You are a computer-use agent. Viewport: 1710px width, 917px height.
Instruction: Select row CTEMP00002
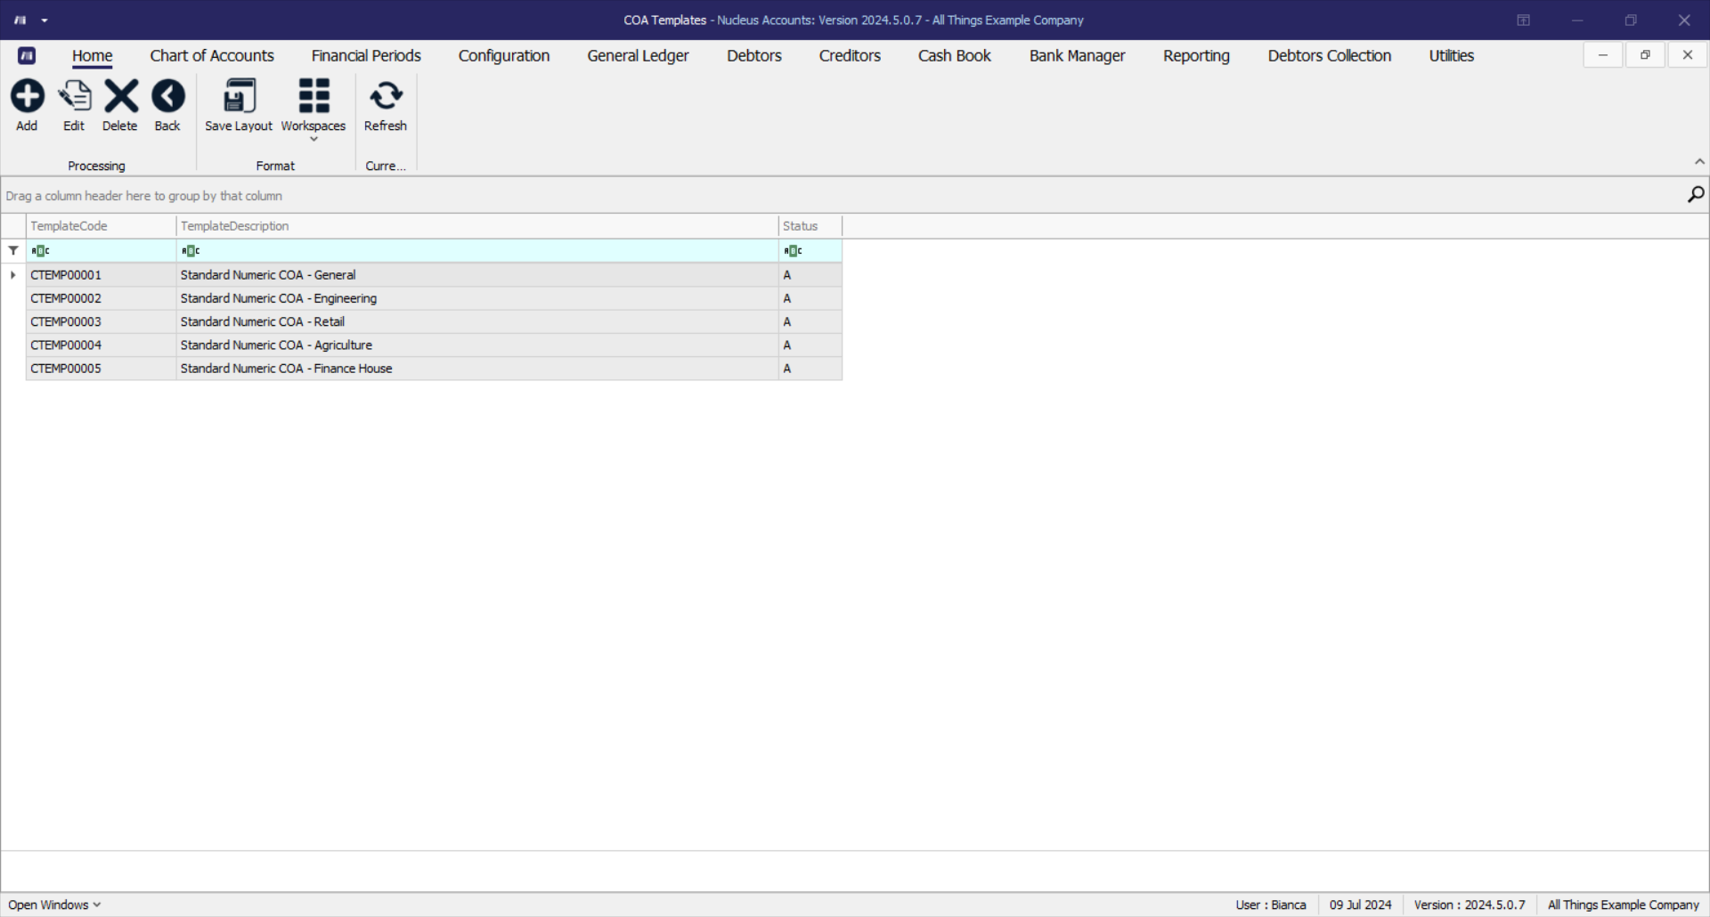tap(435, 298)
